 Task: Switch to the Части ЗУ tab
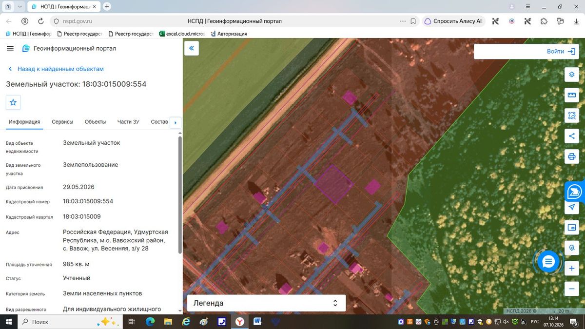tap(128, 122)
